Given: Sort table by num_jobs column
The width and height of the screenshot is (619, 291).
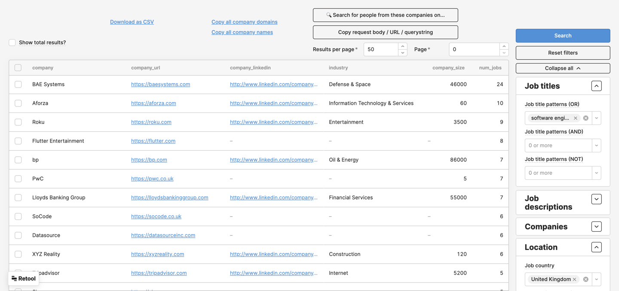Looking at the screenshot, I should coord(490,68).
